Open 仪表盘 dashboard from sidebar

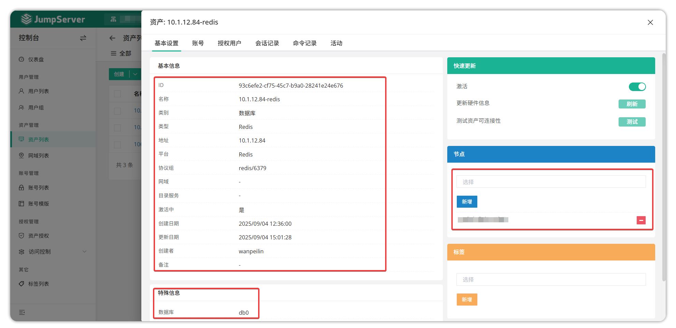36,59
